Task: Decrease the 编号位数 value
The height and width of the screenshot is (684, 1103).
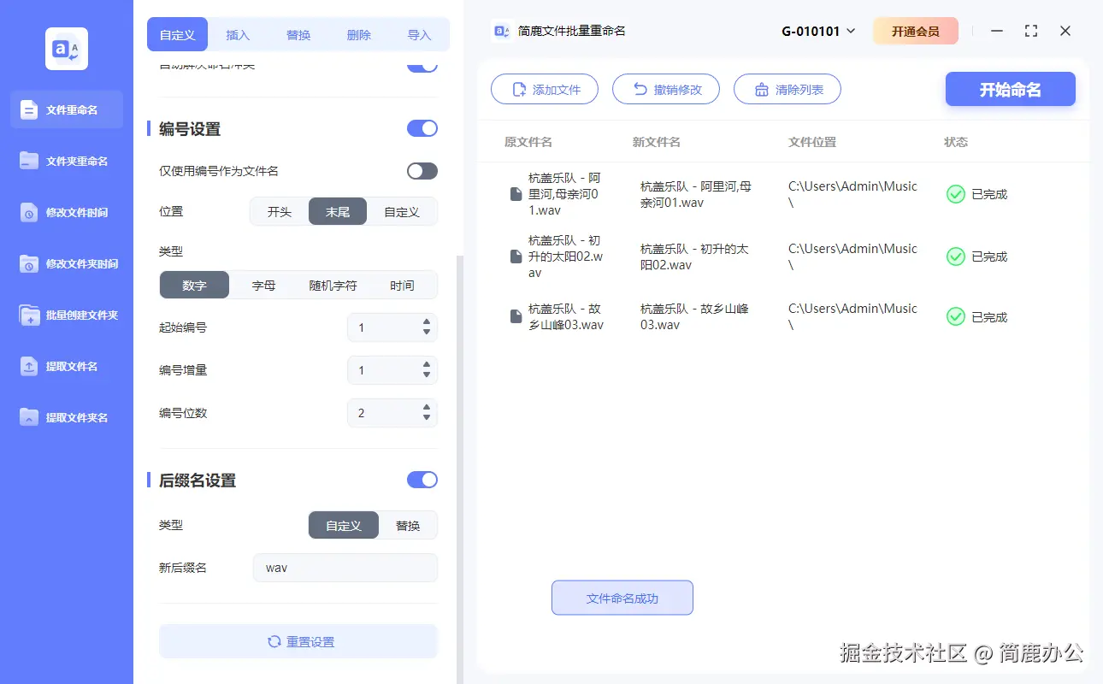Action: tap(427, 417)
